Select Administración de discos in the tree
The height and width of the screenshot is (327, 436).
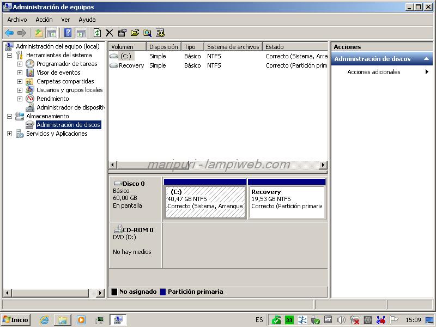(69, 125)
